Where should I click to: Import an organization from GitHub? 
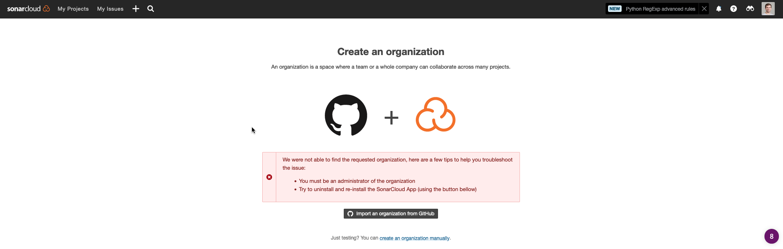[x=391, y=214]
